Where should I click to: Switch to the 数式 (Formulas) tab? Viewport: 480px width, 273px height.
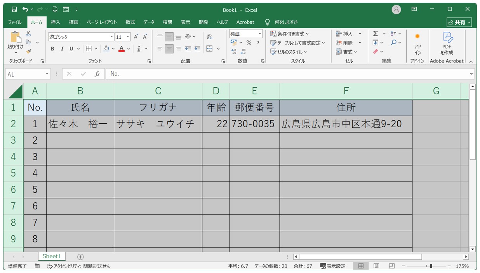tap(130, 22)
